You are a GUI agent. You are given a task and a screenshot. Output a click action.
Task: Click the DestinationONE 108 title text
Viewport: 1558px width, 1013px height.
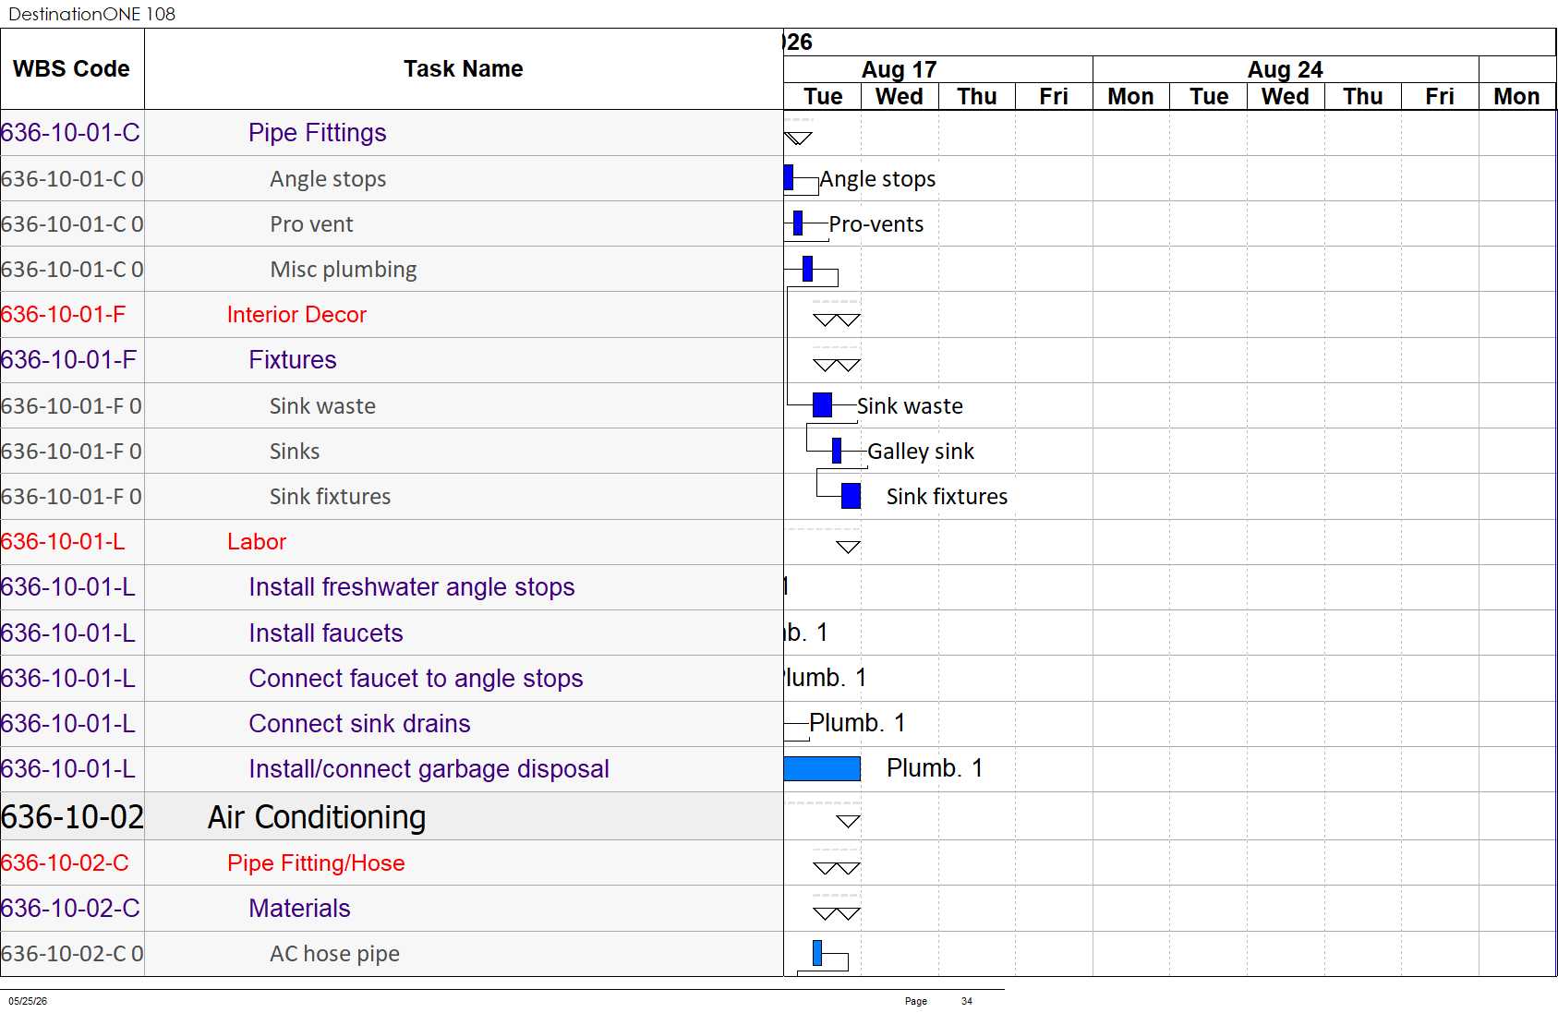coord(91,14)
